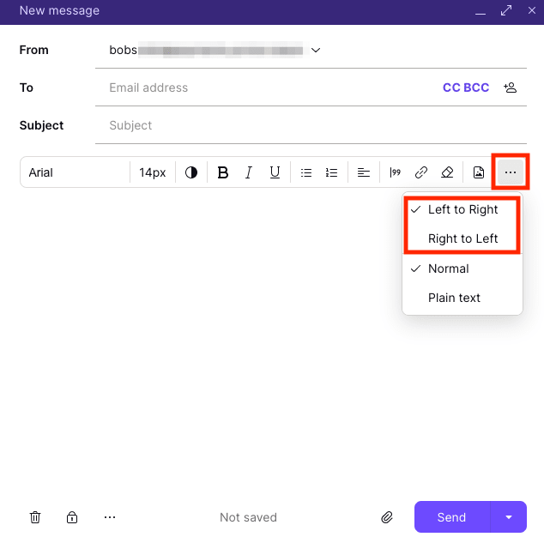Choose Normal editor mode
Screen dimensions: 544x543
point(462,268)
